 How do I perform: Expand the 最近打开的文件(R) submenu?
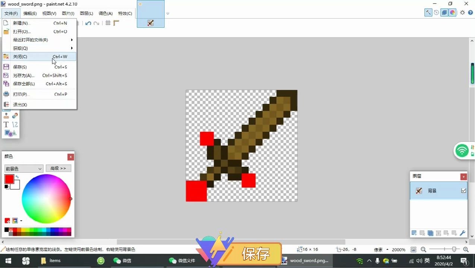point(39,40)
